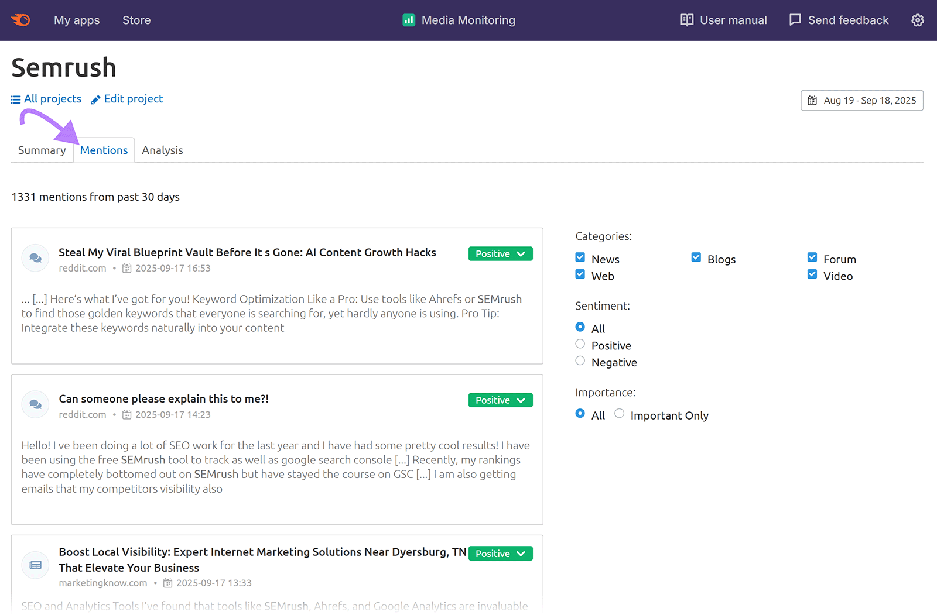Click the All projects link

click(x=52, y=98)
